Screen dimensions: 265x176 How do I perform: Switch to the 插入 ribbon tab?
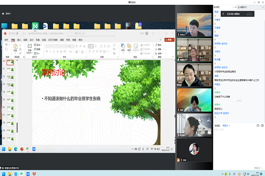19,40
